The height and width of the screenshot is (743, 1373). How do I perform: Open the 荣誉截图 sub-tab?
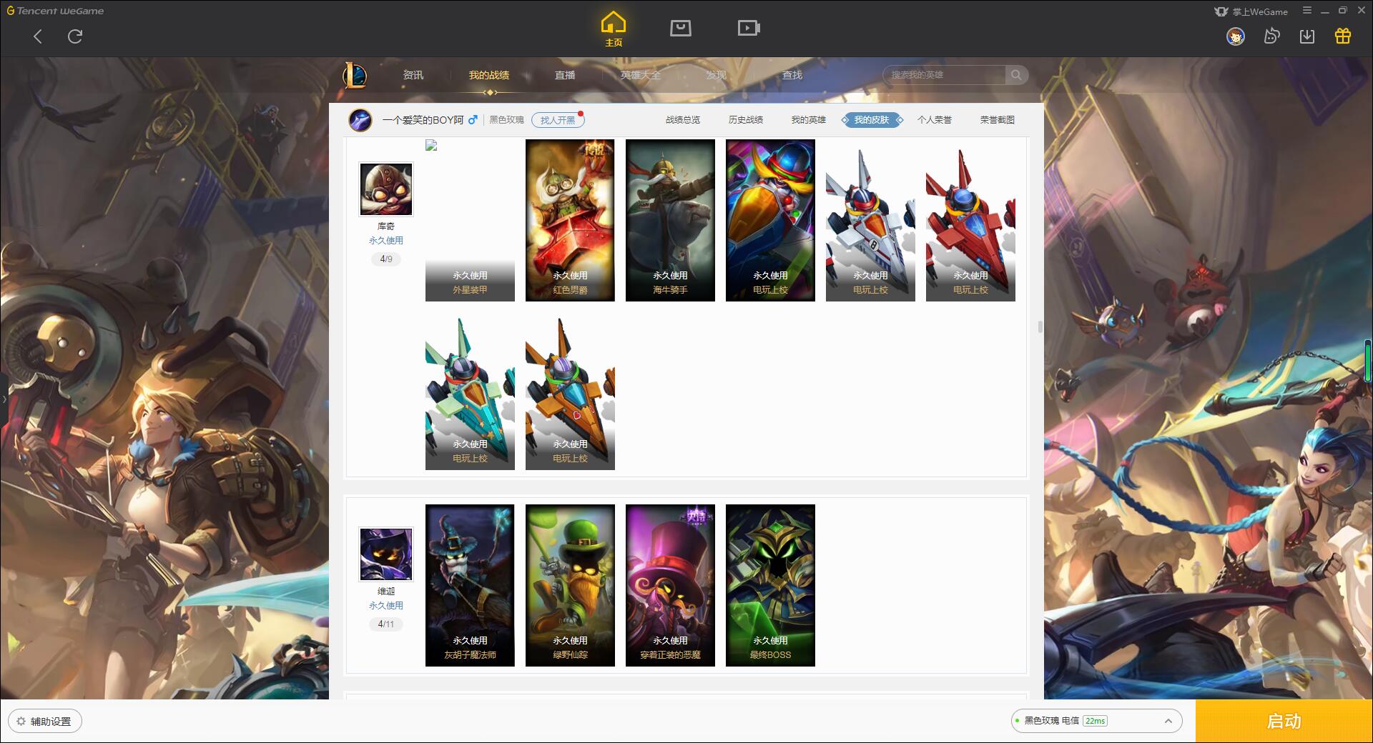click(998, 120)
